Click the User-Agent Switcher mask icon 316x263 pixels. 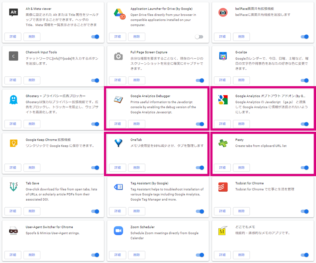coord(13,231)
